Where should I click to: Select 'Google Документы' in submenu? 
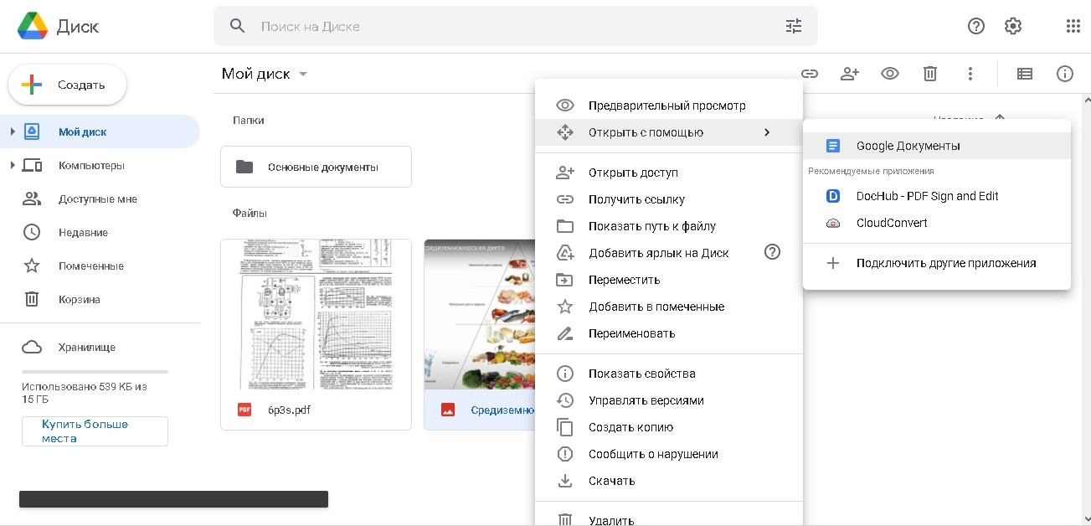tap(908, 146)
